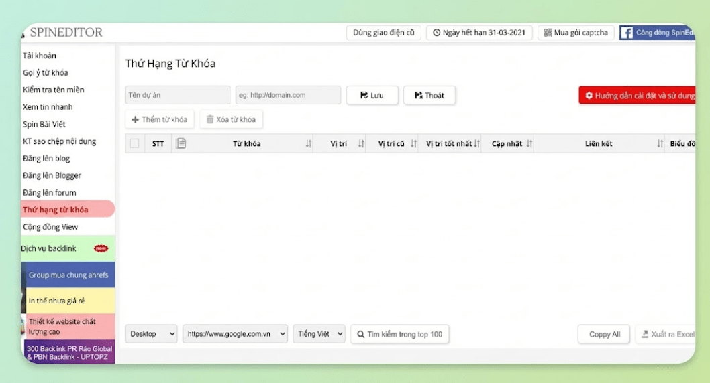This screenshot has width=710, height=383.
Task: Open Hướng dẫn cài đặt và sử dụng
Action: click(x=637, y=95)
